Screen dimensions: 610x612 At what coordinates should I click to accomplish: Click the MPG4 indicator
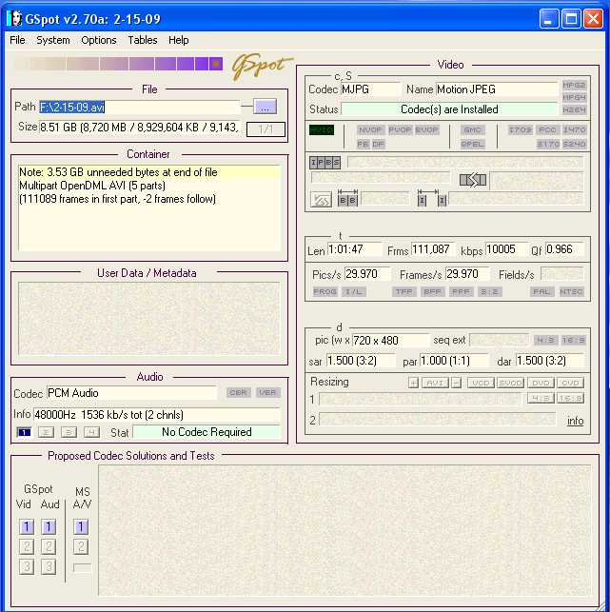(574, 97)
